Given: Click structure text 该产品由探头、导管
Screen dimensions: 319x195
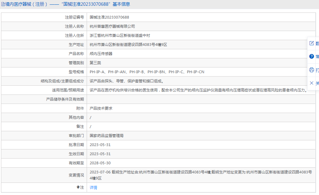Looking at the screenshot, I should pyautogui.click(x=127, y=81).
